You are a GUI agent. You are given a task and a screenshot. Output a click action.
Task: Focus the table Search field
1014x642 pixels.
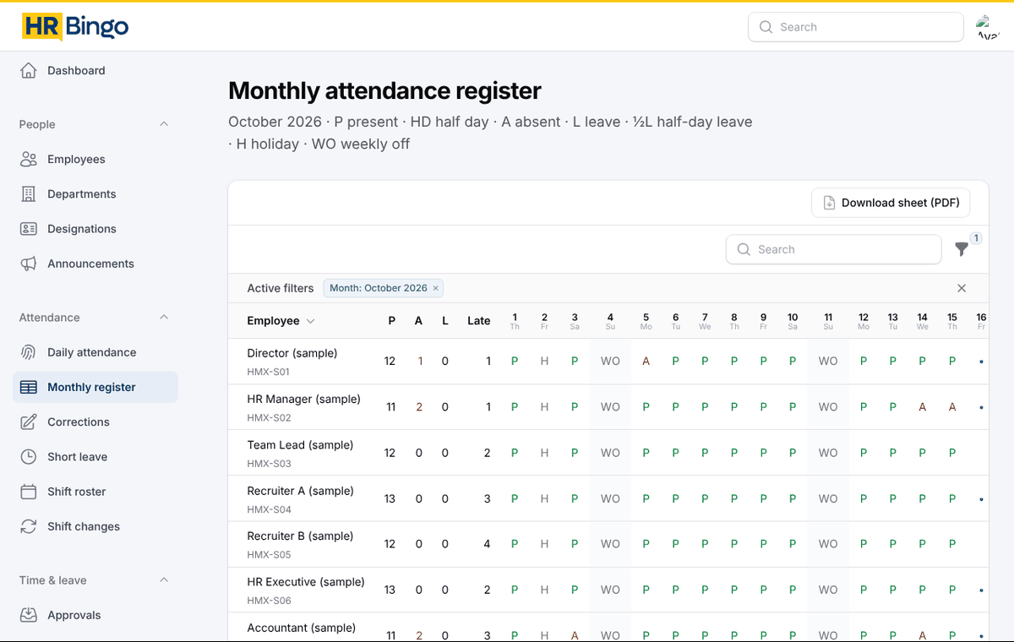point(834,249)
